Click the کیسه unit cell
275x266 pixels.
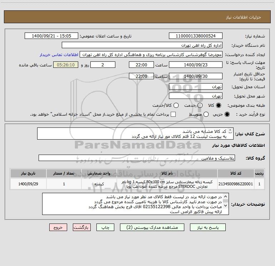99,184
